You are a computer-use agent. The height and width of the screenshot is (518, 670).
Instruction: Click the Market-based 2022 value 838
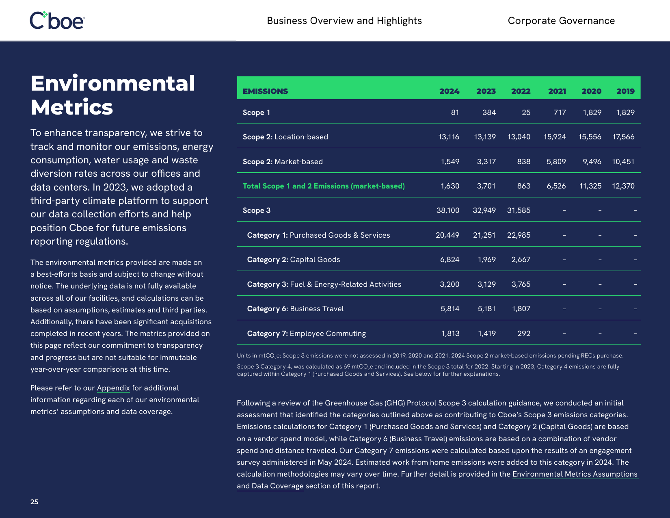(524, 162)
